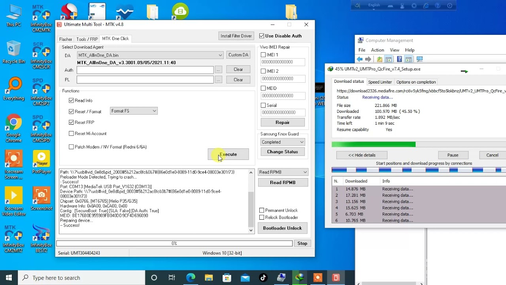This screenshot has width=506, height=285.
Task: Open the InfinityBox CM2MTK shortcut
Action: [x=41, y=18]
